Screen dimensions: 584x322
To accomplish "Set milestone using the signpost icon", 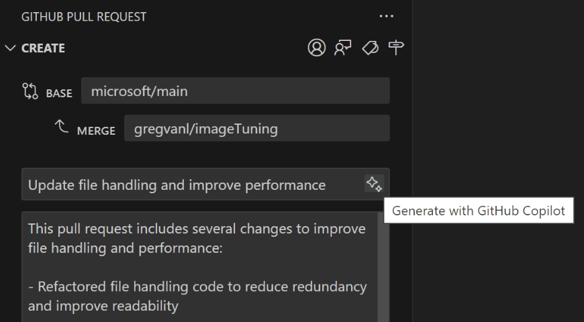I will pos(396,48).
